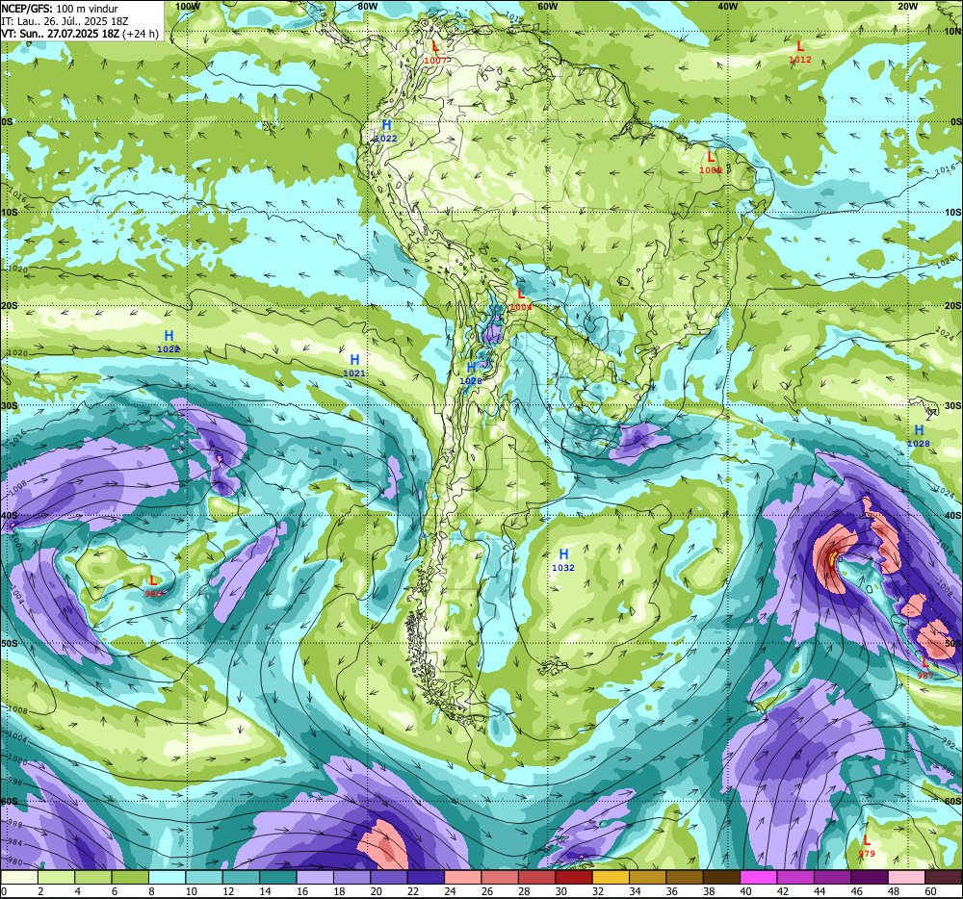The image size is (963, 899).
Task: Pick the pale 0–2 legend swatch
Action: click(x=19, y=878)
